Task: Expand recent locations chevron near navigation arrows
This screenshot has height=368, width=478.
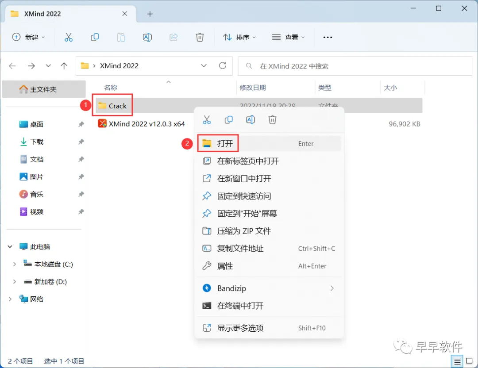Action: (48, 66)
